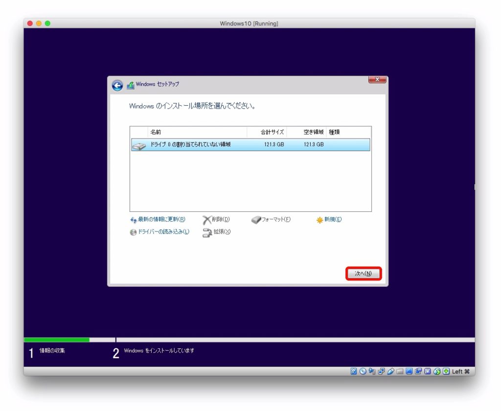
Task: Click the audio speaker status icon
Action: (372, 371)
